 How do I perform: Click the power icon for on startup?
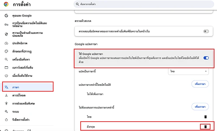tap(6, 76)
